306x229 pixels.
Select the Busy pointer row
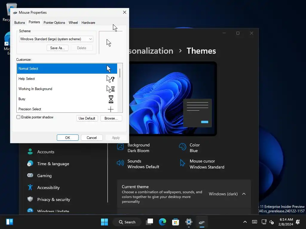(x=67, y=99)
